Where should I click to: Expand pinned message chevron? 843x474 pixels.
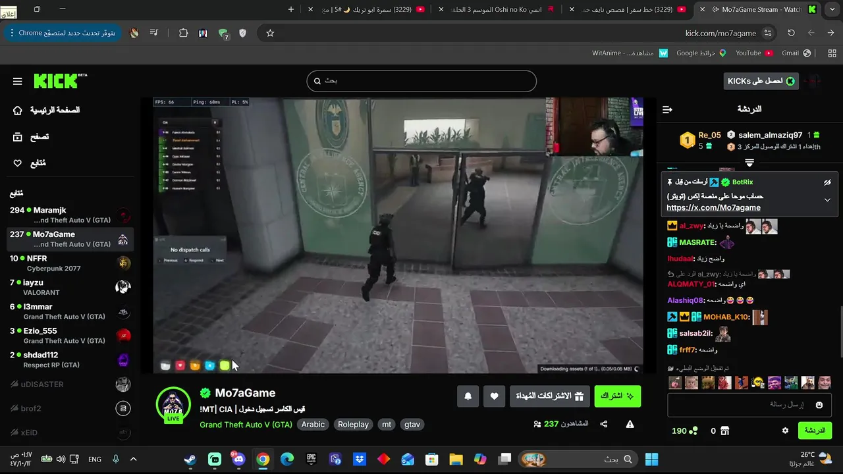(827, 200)
